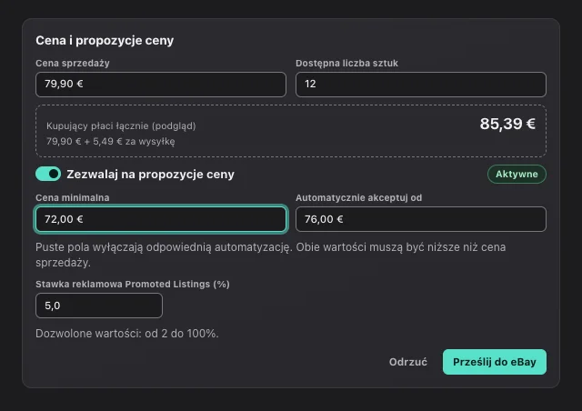Submit with the 'Prześlij do eBay' button
Image resolution: width=582 pixels, height=411 pixels.
coord(495,362)
